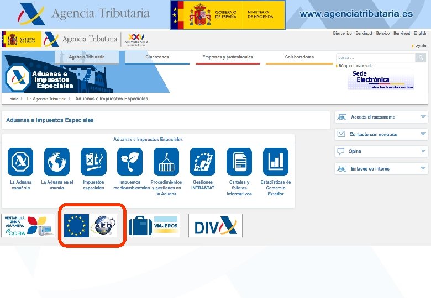
Task: Open Carteles y folletos informativos icon
Action: 239,162
